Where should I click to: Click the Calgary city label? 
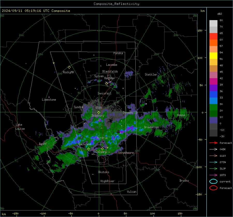pyautogui.click(x=101, y=152)
